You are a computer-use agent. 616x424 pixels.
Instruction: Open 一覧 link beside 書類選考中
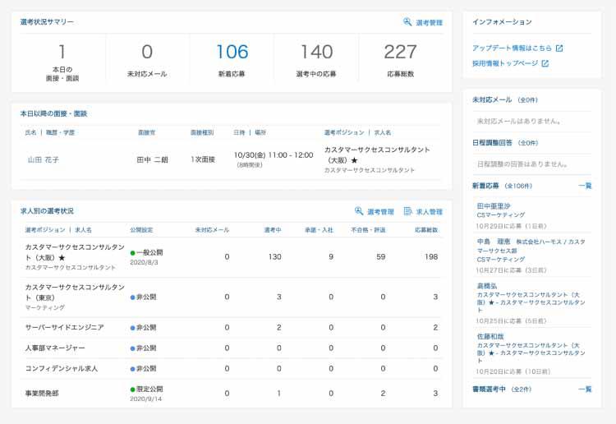[x=585, y=389]
